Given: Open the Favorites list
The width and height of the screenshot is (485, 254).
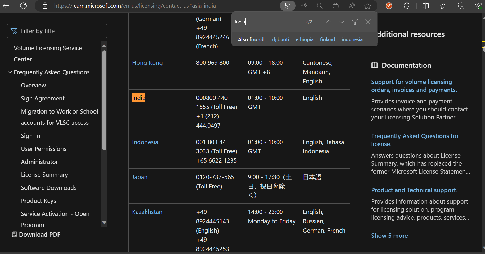Looking at the screenshot, I should click(443, 6).
